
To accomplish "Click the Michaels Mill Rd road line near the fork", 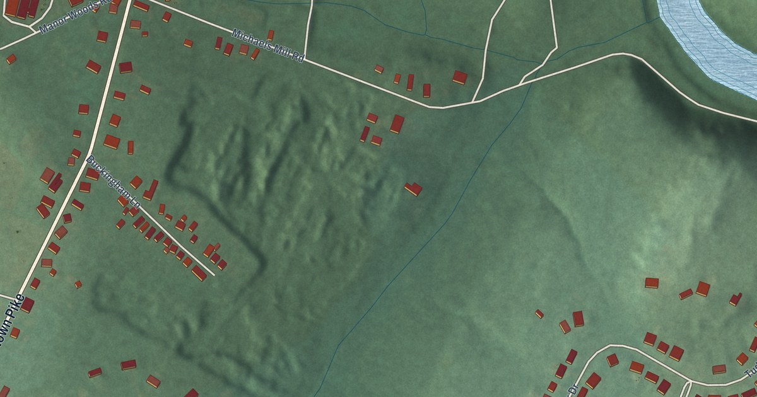I will coord(442,106).
